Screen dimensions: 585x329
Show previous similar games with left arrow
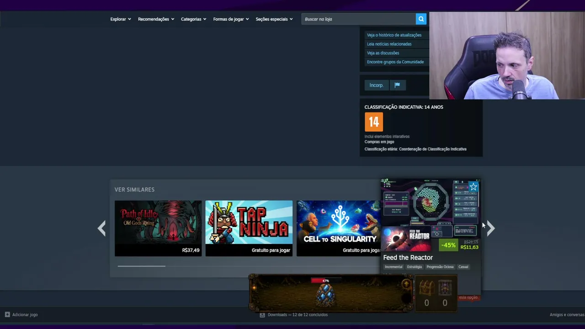[x=101, y=228]
